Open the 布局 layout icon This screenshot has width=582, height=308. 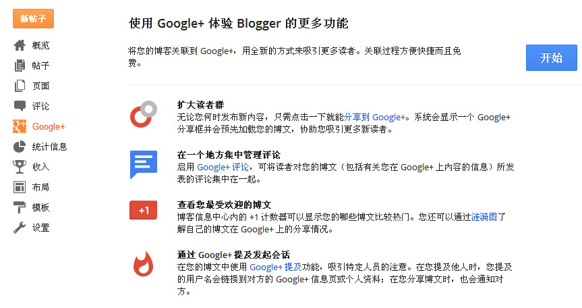20,187
